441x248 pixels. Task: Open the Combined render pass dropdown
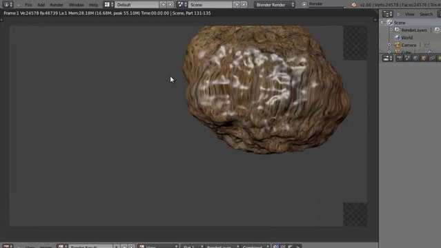click(x=255, y=247)
